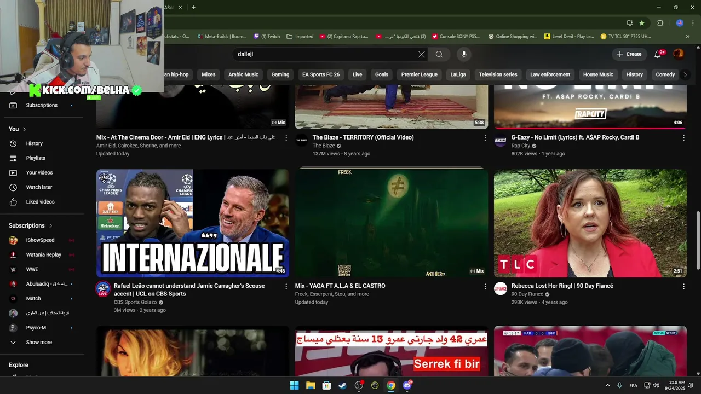Expand the You section chevron

click(x=24, y=129)
